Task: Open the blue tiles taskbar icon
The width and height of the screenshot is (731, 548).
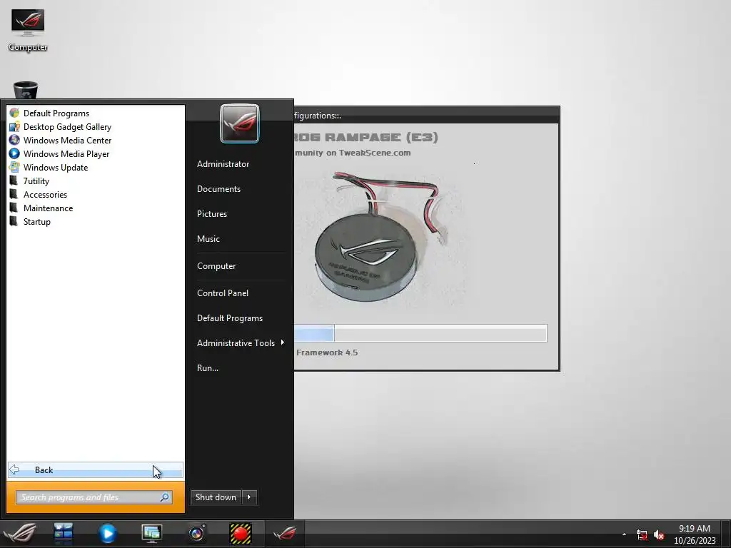Action: (x=63, y=534)
